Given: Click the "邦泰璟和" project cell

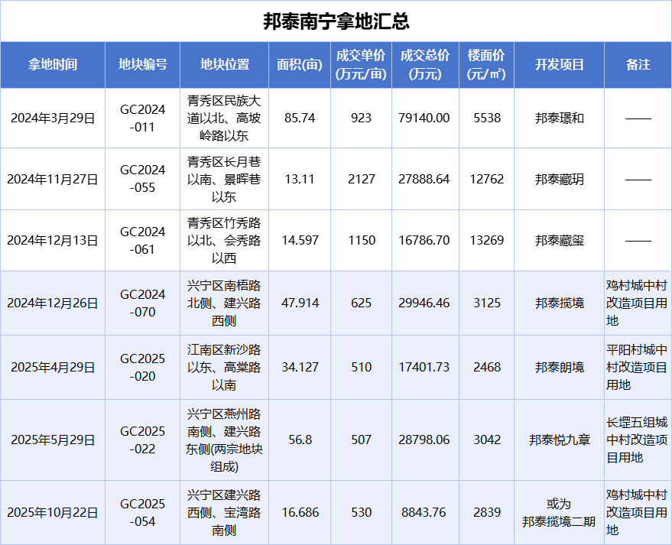Looking at the screenshot, I should (x=559, y=118).
